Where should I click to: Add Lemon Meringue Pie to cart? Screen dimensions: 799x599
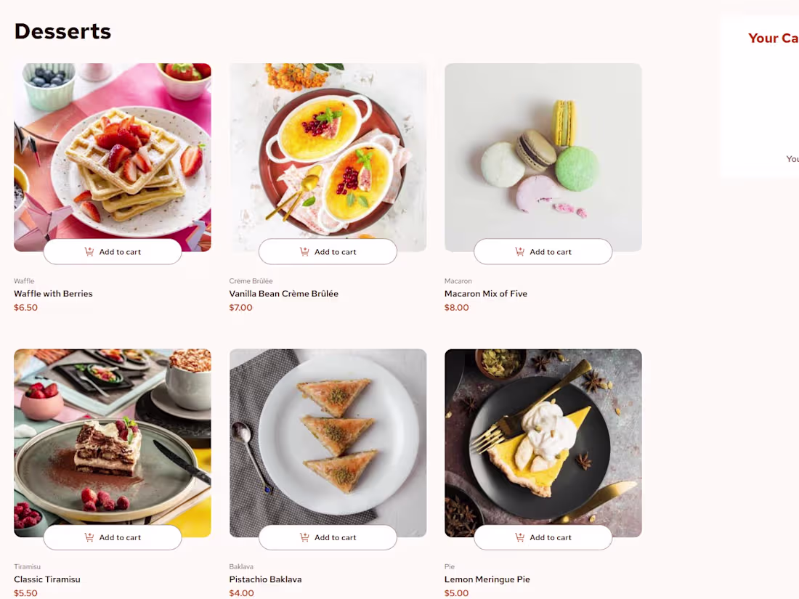(x=543, y=537)
